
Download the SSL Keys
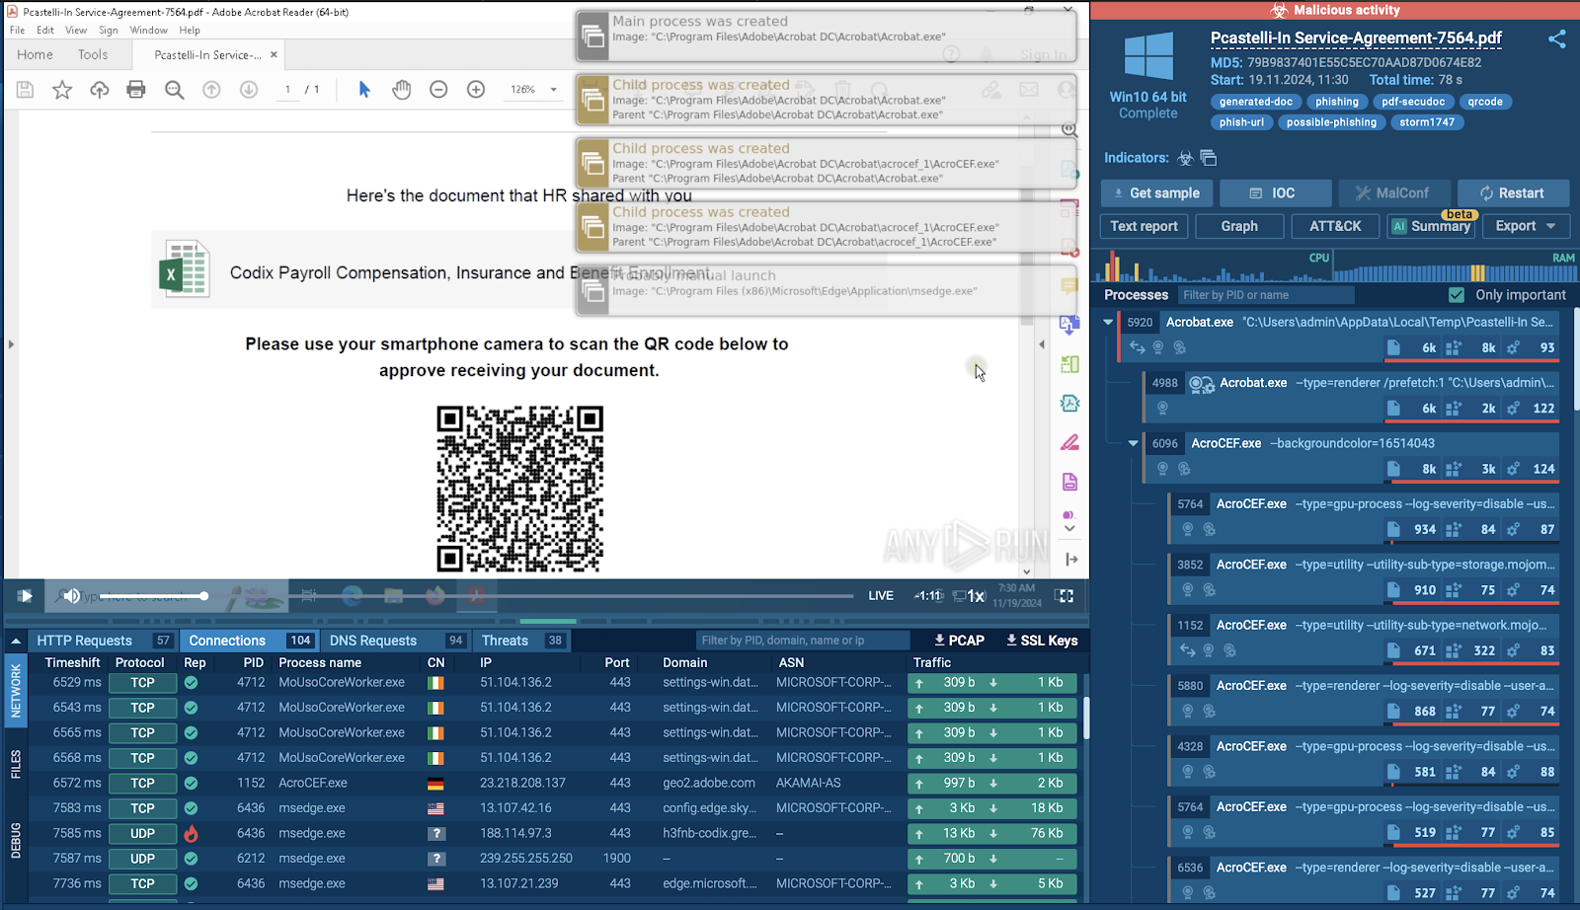(1042, 641)
